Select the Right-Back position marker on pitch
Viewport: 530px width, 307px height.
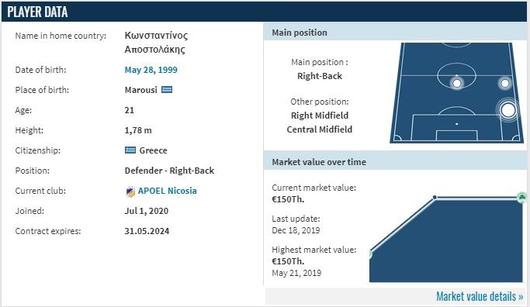click(x=507, y=110)
